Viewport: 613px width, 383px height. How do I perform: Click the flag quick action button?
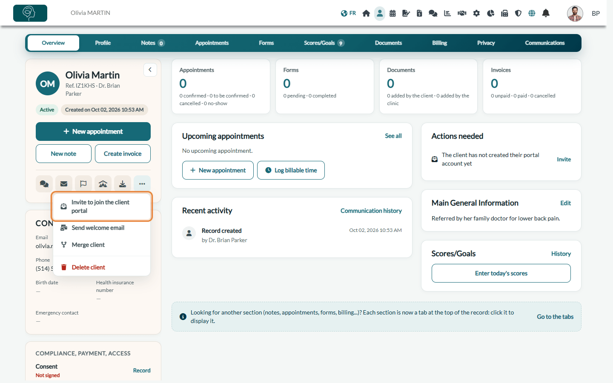pyautogui.click(x=83, y=184)
